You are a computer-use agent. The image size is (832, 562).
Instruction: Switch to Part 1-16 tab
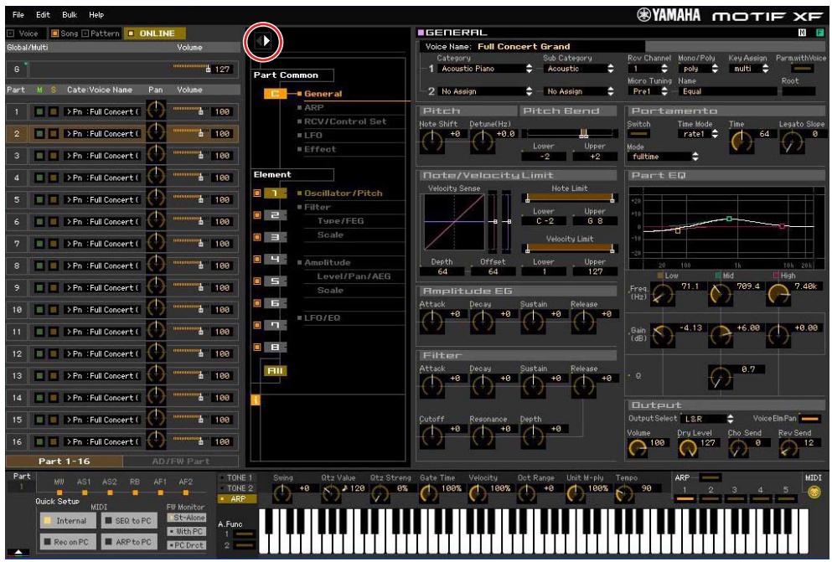pos(65,461)
